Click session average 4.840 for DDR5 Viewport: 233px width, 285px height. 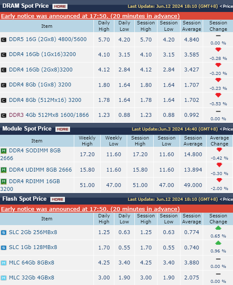192,40
